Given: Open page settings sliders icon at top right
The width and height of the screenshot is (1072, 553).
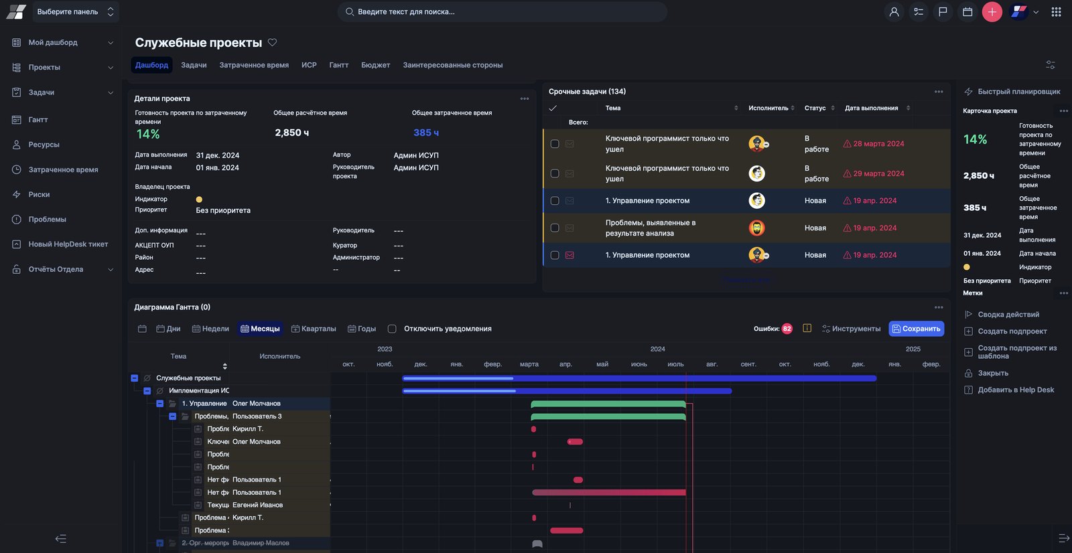Looking at the screenshot, I should [x=1051, y=65].
